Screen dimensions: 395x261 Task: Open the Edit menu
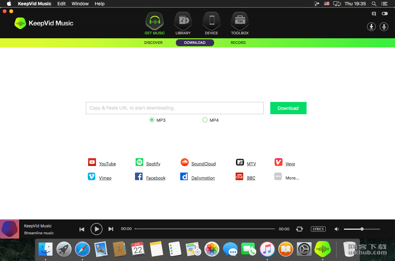[x=61, y=4]
